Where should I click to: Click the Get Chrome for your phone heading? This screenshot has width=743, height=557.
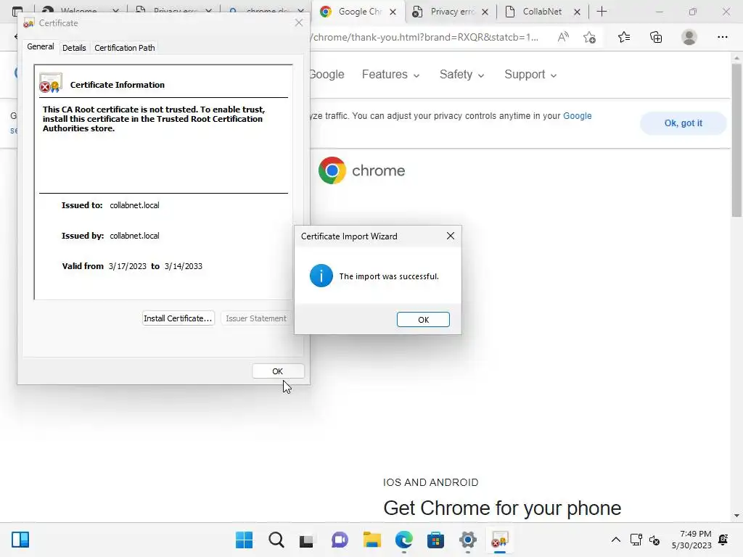(x=502, y=508)
